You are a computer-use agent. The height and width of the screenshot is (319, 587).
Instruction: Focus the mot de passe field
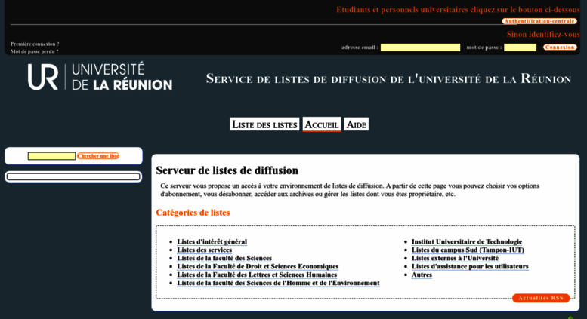point(520,48)
